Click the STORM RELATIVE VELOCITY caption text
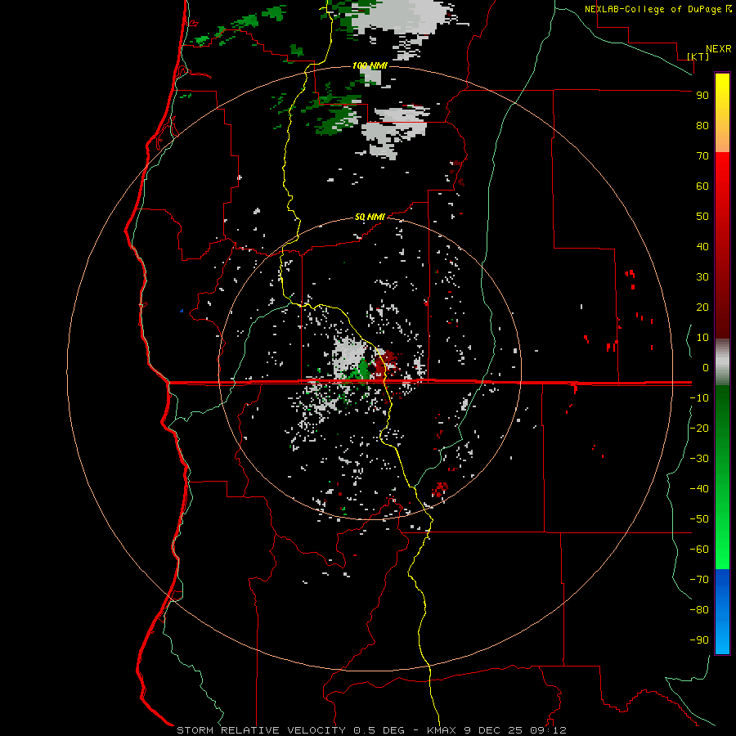This screenshot has height=736, width=736. tap(261, 730)
